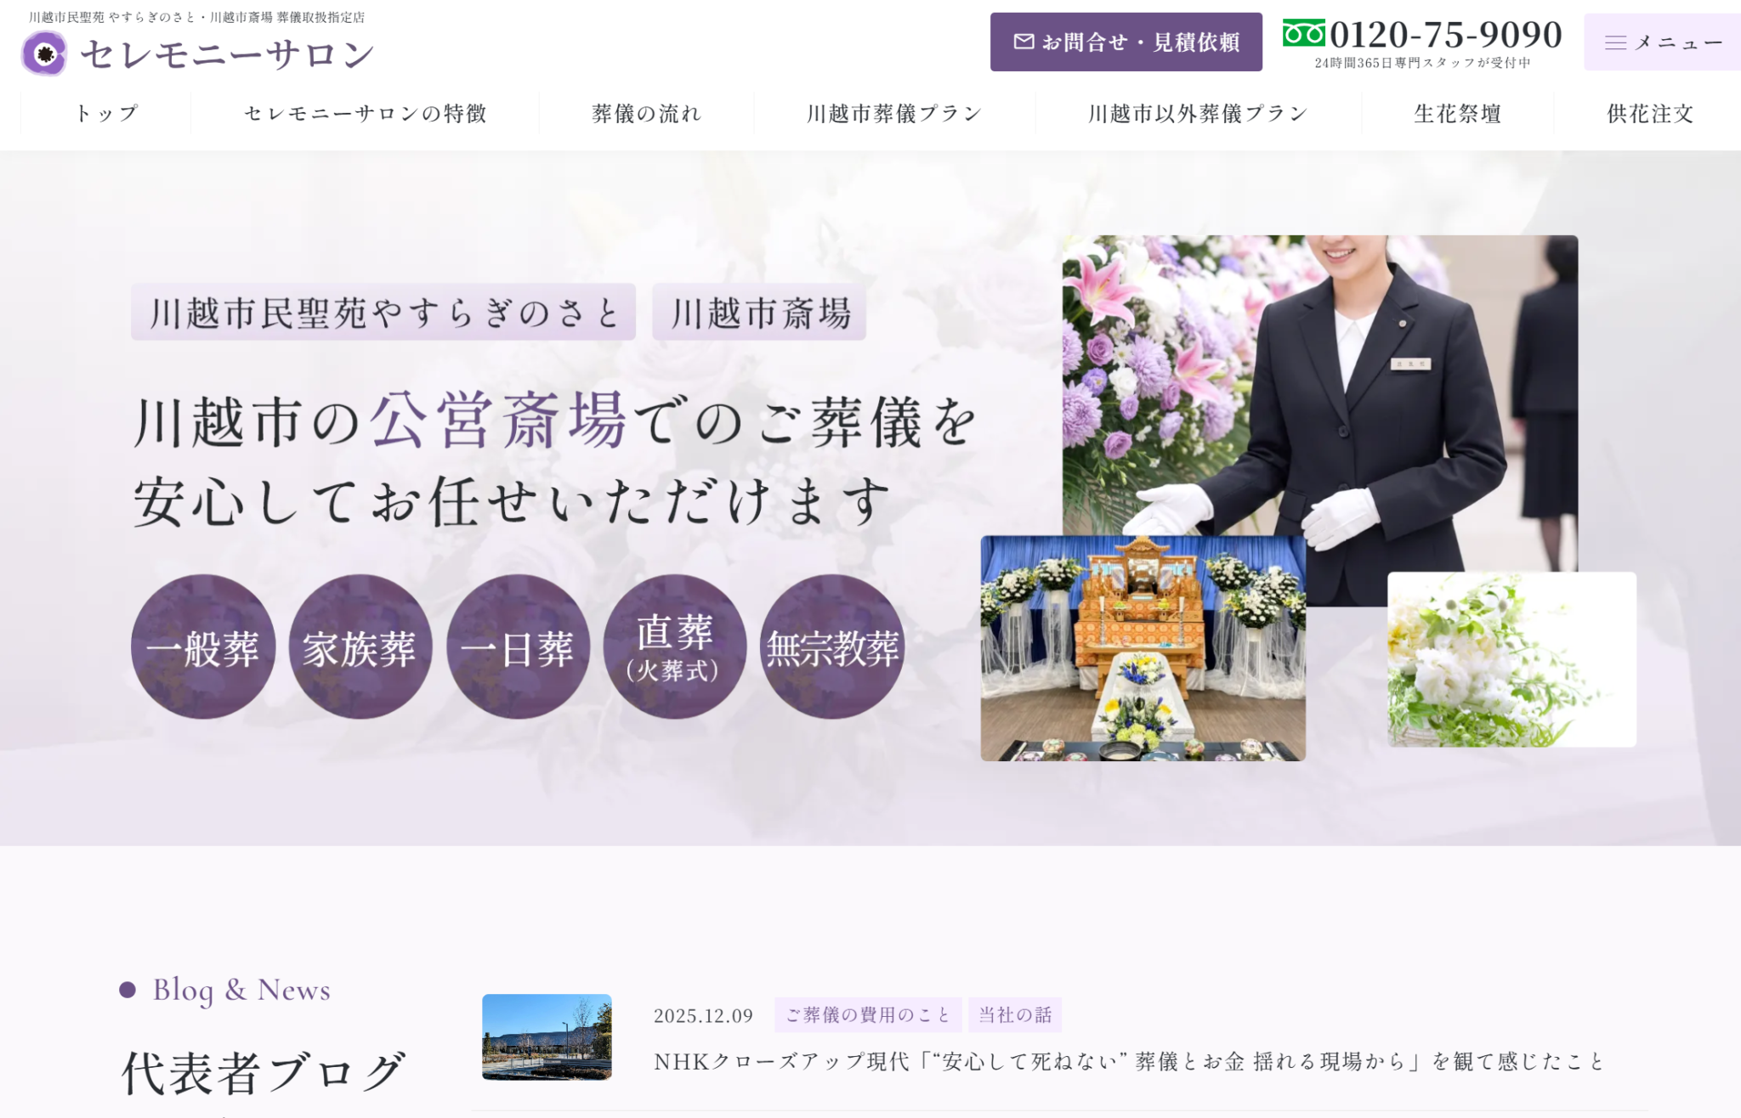
Task: Select the 直葬(火葬式) circle button
Action: pos(675,647)
